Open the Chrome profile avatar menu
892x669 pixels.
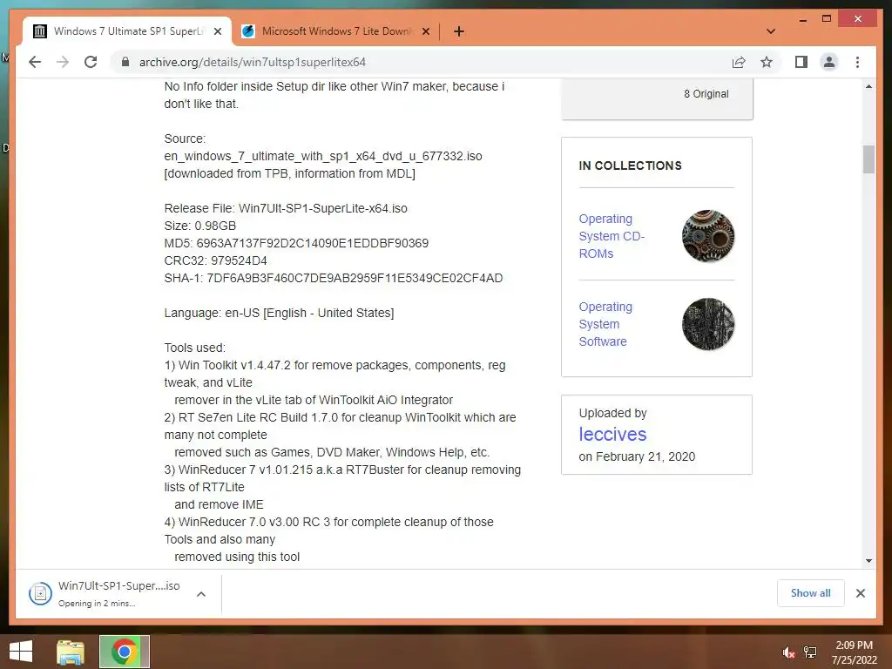[x=829, y=62]
